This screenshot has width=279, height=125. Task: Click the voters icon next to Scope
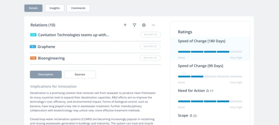coord(191,116)
